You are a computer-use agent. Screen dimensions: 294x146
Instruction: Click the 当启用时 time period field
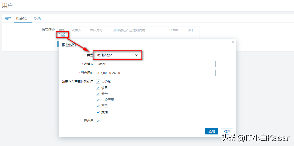coord(156,73)
